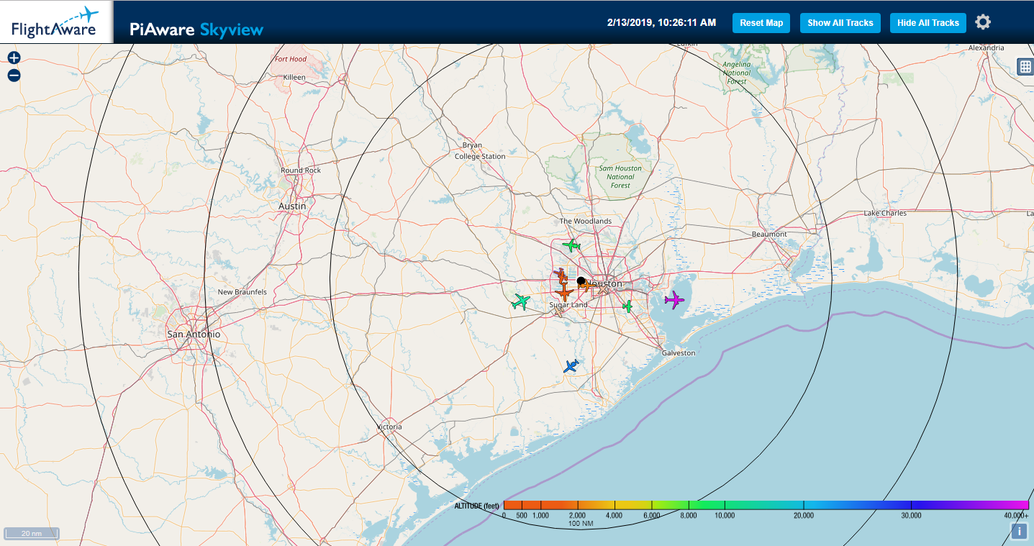Click the 'ALTITUDE (feet)' legend label
1034x546 pixels.
click(x=477, y=506)
